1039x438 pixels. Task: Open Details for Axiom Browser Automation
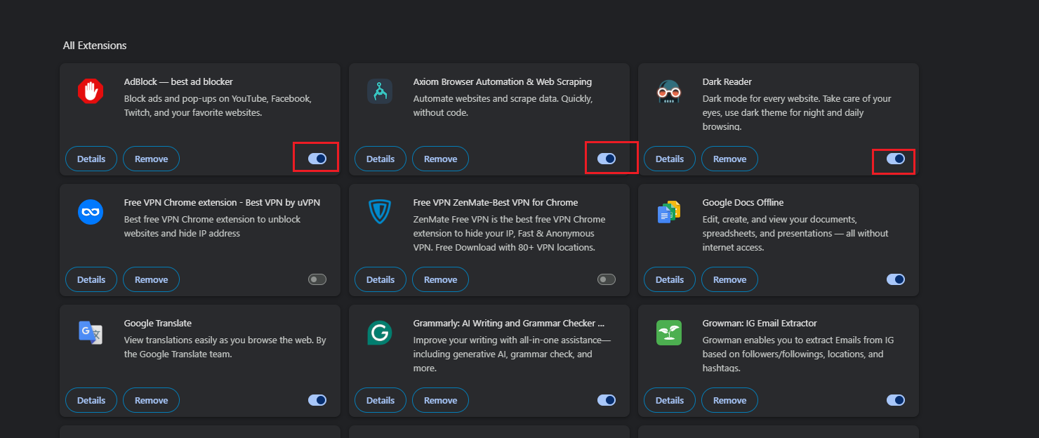(x=380, y=159)
